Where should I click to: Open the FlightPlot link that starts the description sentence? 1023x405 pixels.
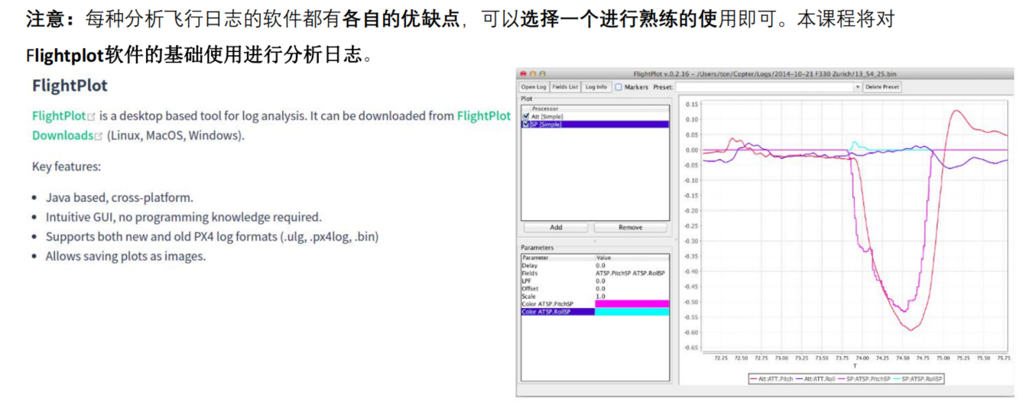coord(59,116)
